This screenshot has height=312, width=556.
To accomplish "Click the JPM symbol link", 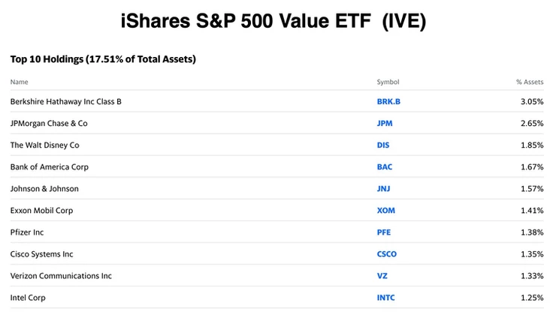I will [x=385, y=123].
